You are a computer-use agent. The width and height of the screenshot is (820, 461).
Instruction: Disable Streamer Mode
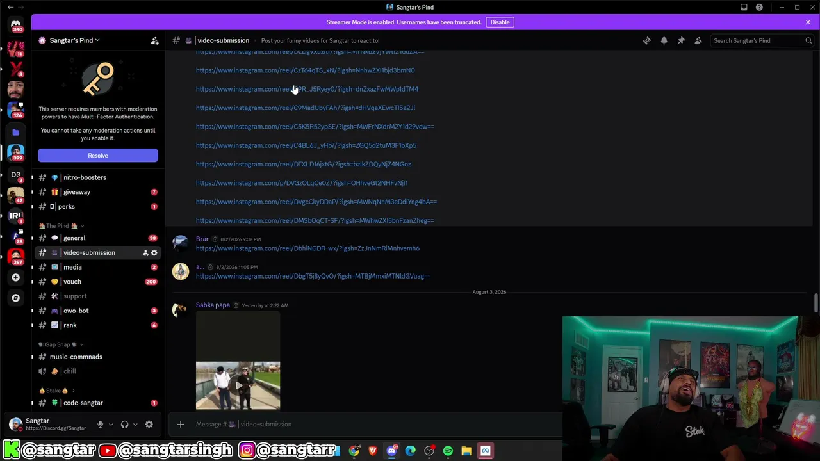click(x=500, y=22)
